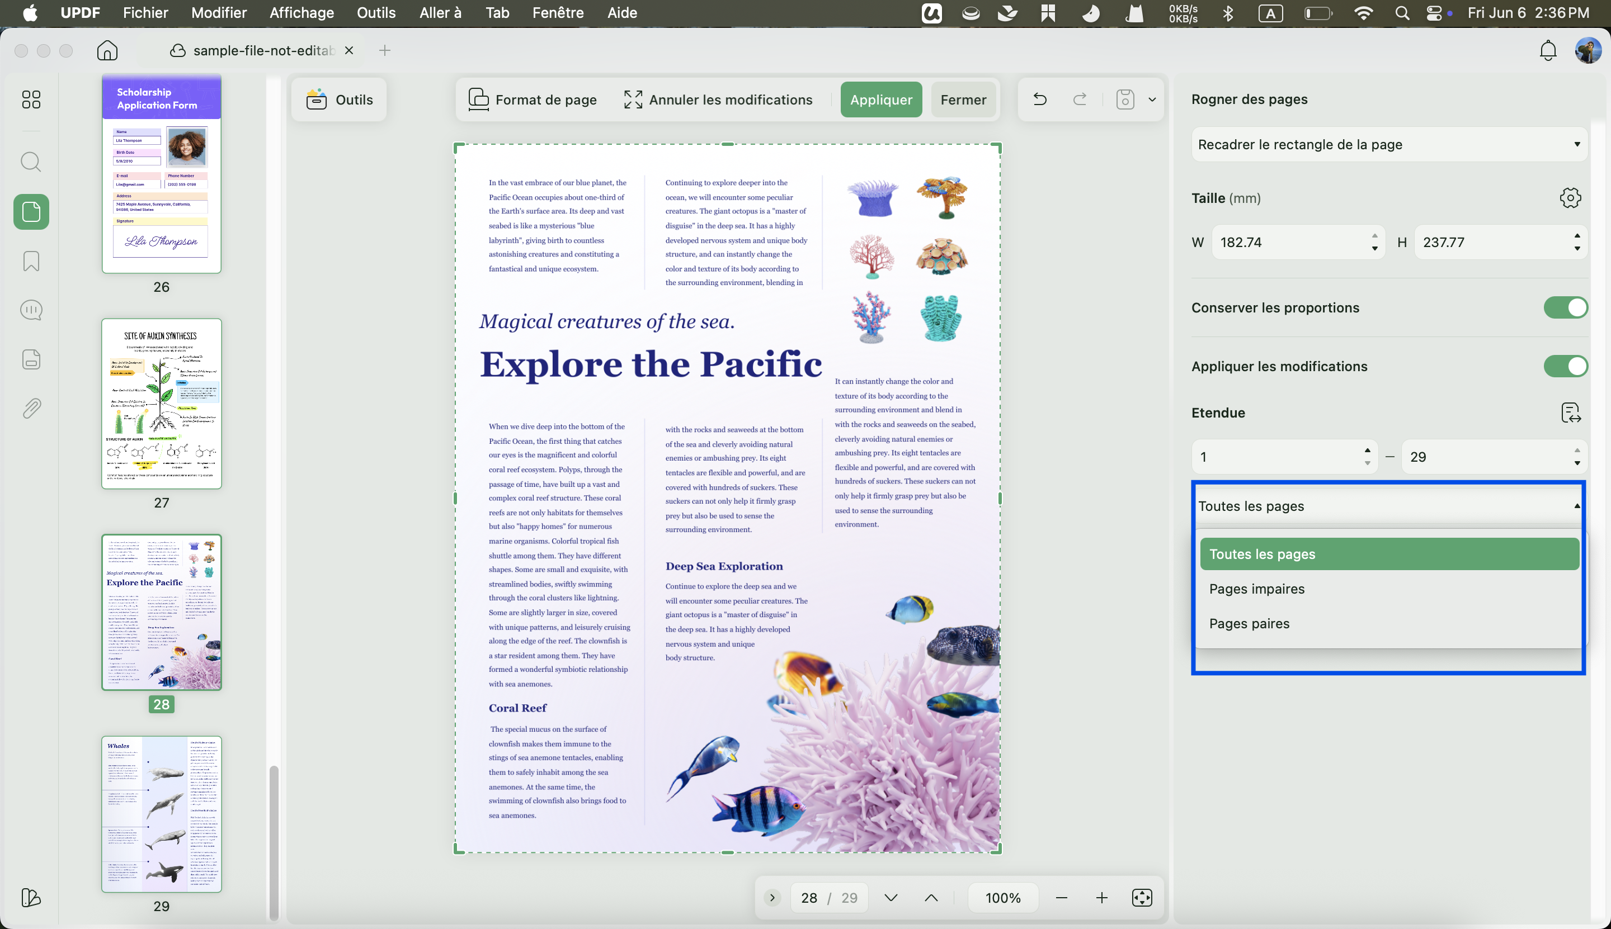Select page 29 Whales thumbnail
This screenshot has height=929, width=1611.
[x=162, y=814]
